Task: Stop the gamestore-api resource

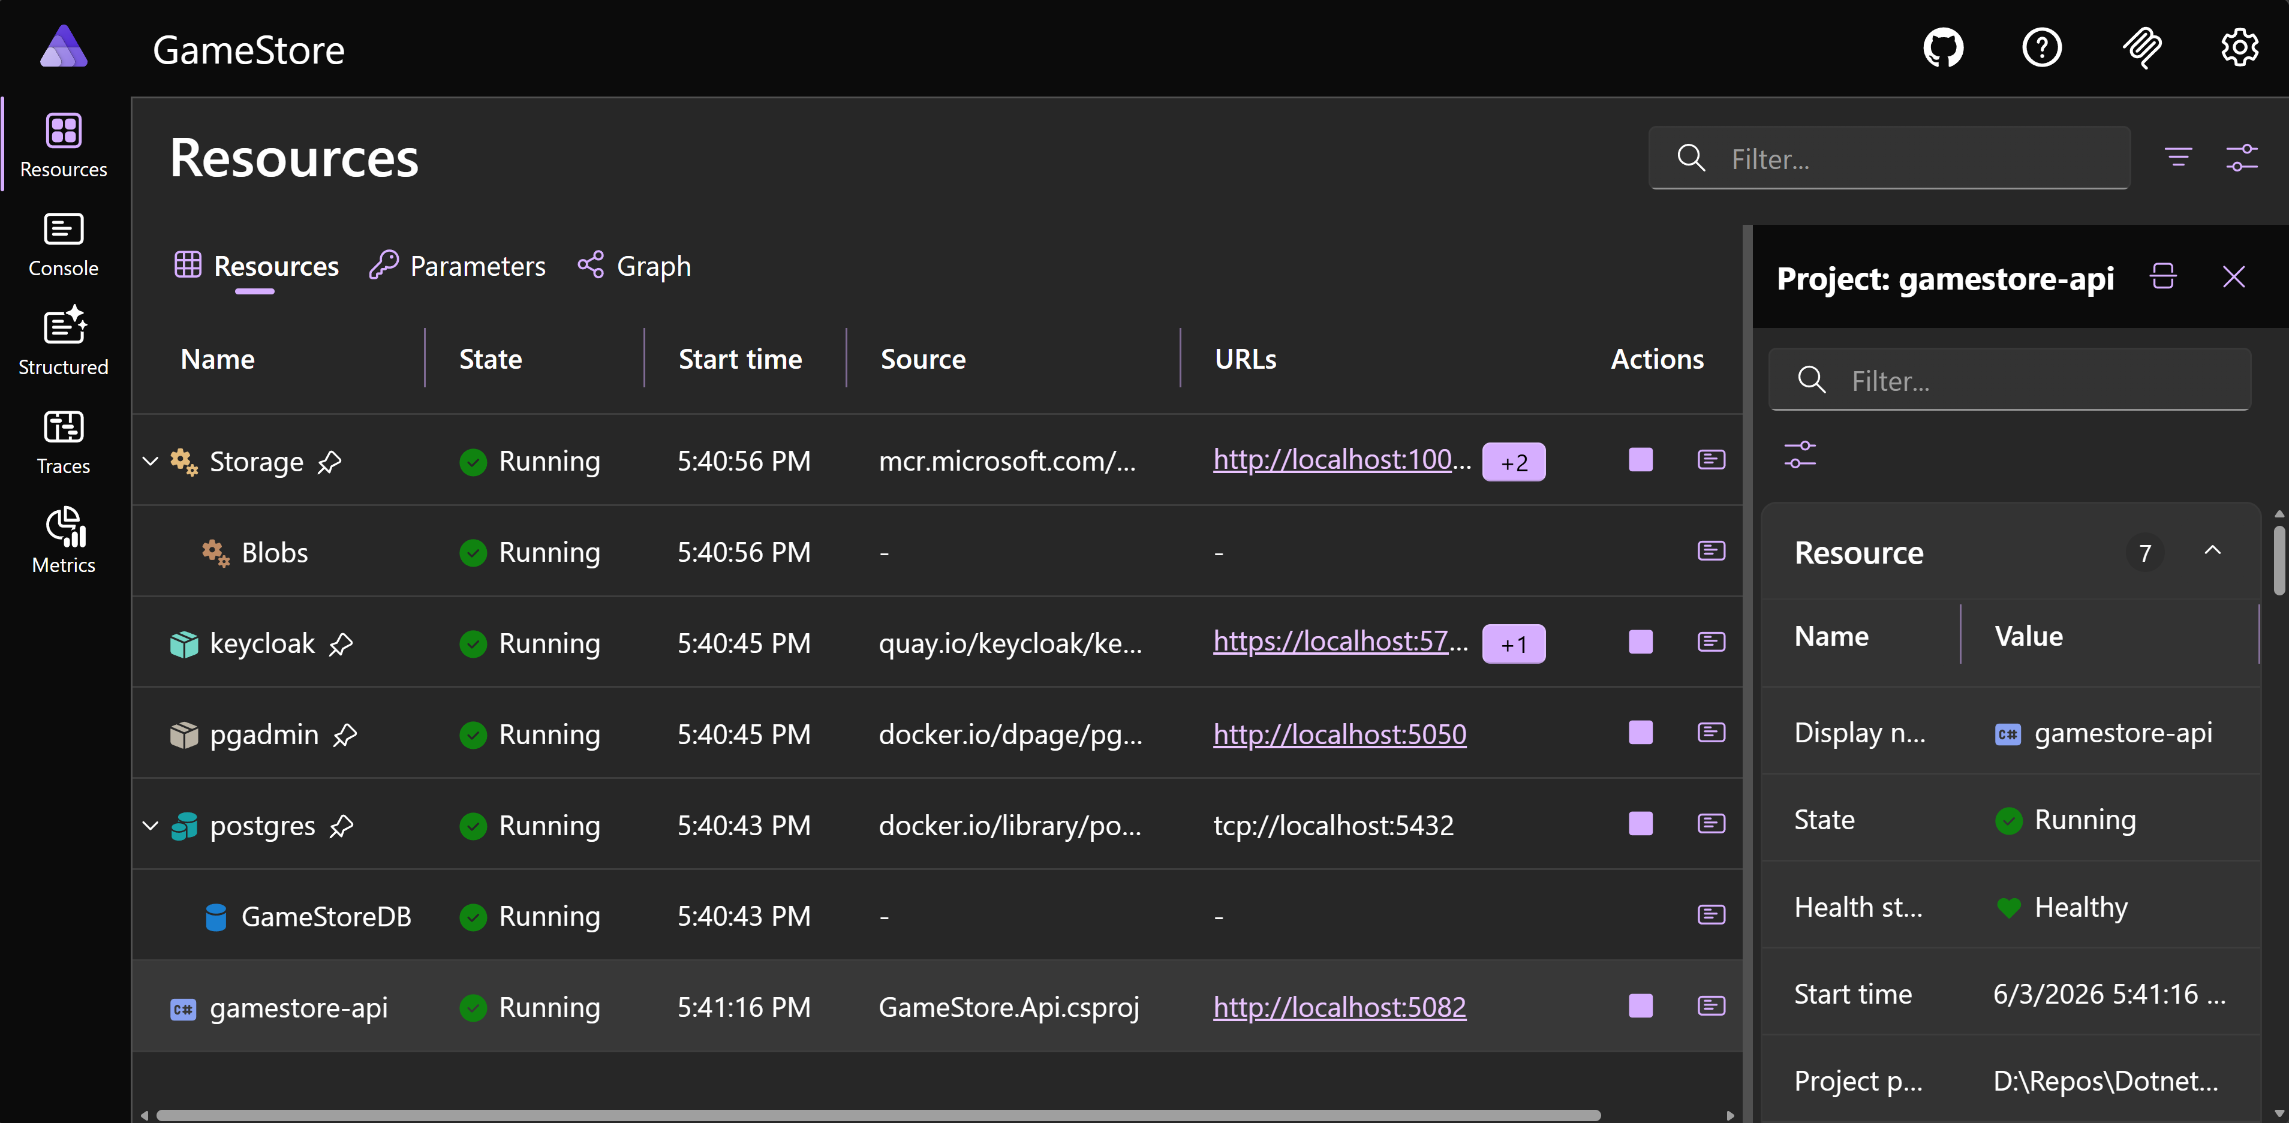Action: click(x=1640, y=1007)
